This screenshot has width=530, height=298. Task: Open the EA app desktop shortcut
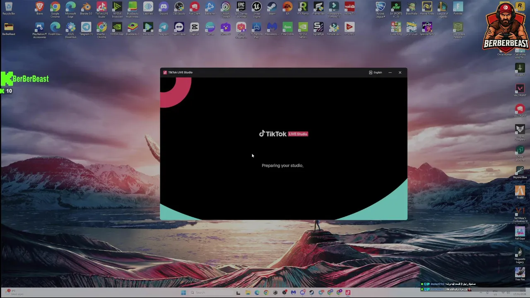(287, 9)
